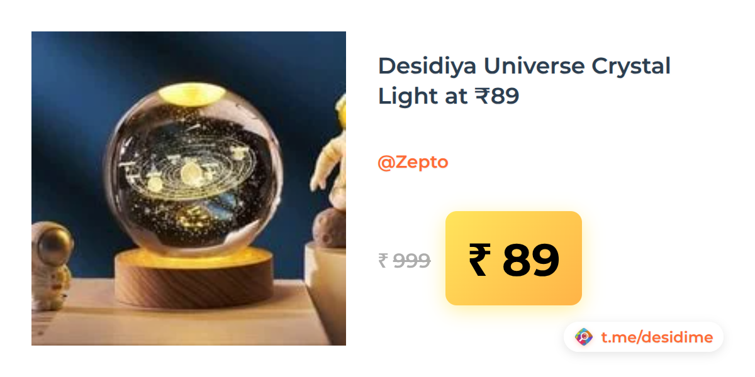Open the crystal ball product image
The width and height of the screenshot is (755, 377).
tap(189, 188)
